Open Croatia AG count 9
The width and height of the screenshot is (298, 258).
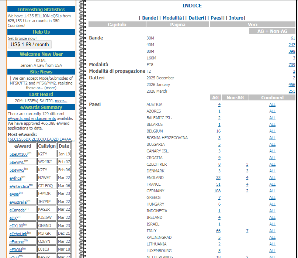coord(219,158)
